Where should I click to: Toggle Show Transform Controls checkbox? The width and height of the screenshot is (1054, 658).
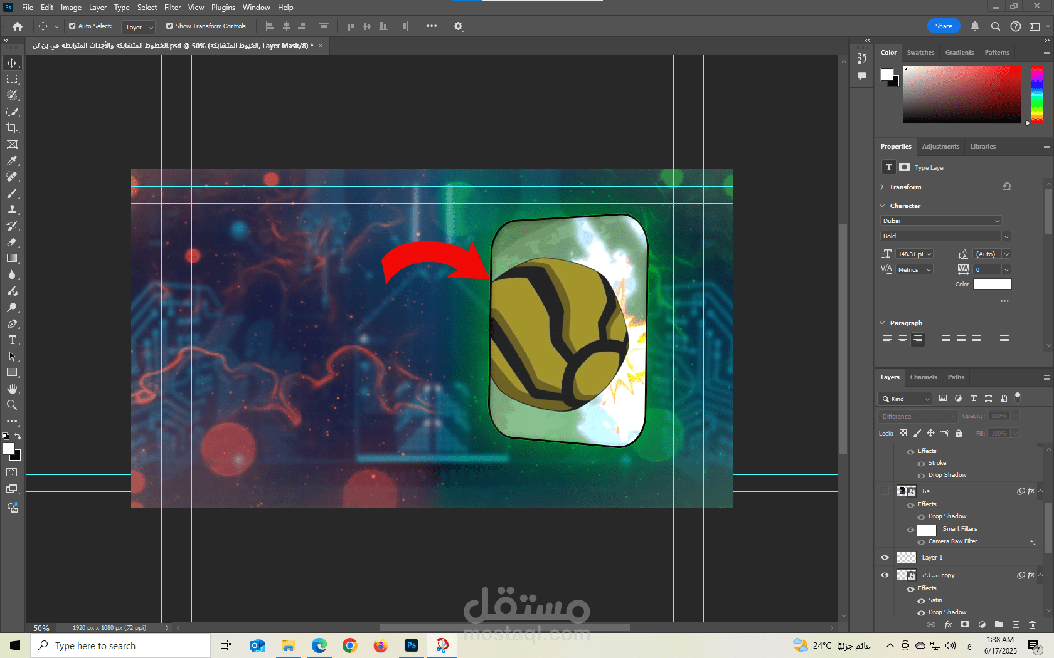point(169,26)
